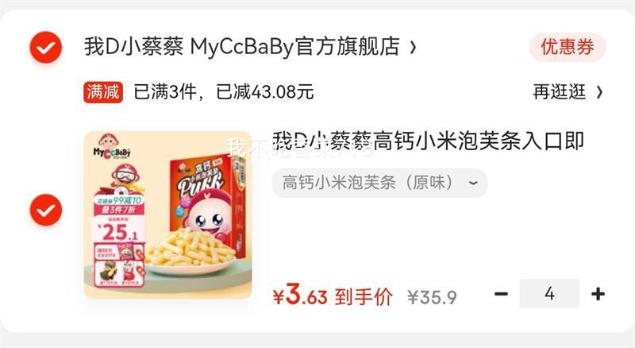Tap the 满减 promotion tag
The image size is (635, 348).
tap(103, 92)
